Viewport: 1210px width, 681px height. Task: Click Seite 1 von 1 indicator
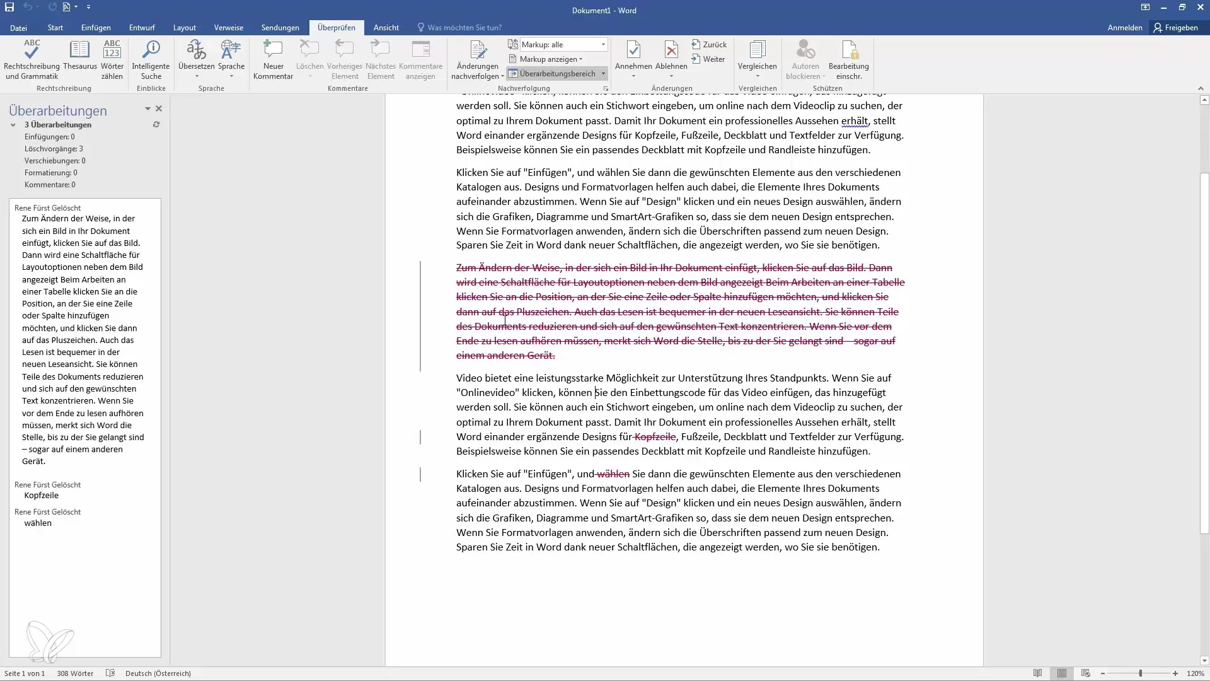pyautogui.click(x=25, y=673)
